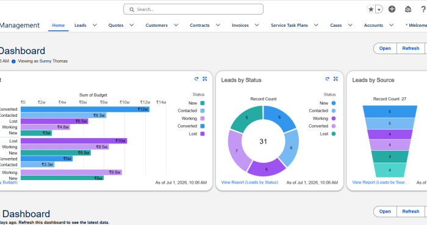Refresh the Leads by Status chart
Viewport: 427px width, 225px height.
click(x=328, y=79)
